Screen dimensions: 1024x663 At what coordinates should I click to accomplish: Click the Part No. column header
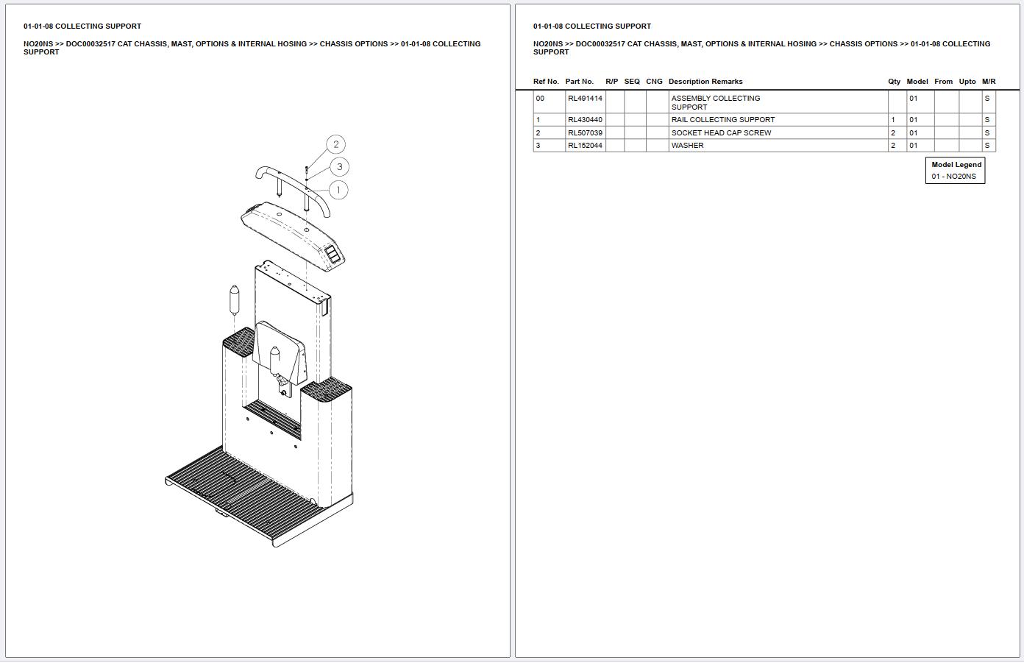(x=579, y=82)
